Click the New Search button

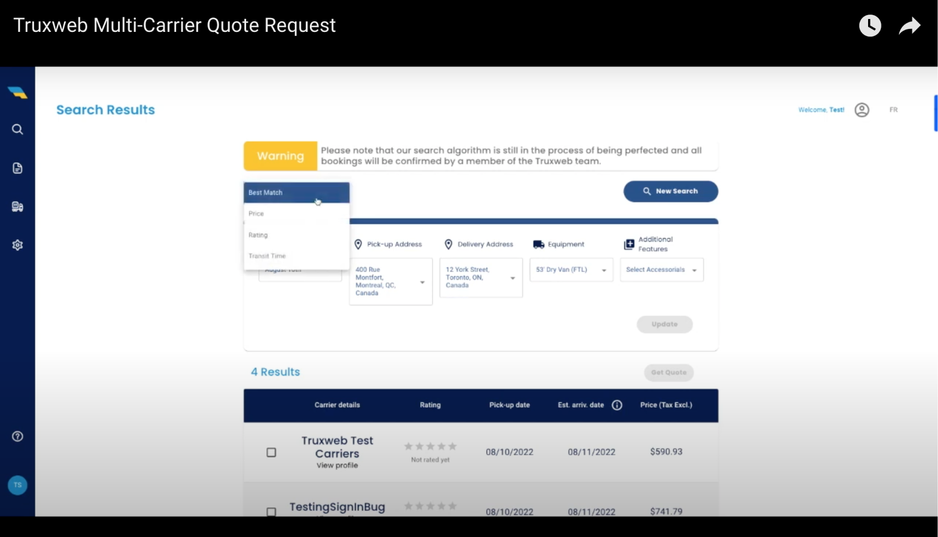click(671, 191)
